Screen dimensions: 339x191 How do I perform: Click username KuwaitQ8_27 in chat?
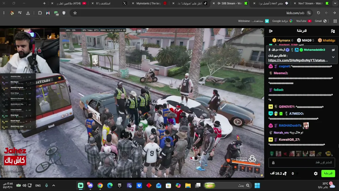[289, 140]
